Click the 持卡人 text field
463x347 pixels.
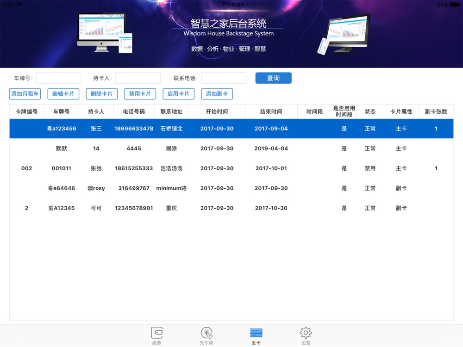coord(138,78)
